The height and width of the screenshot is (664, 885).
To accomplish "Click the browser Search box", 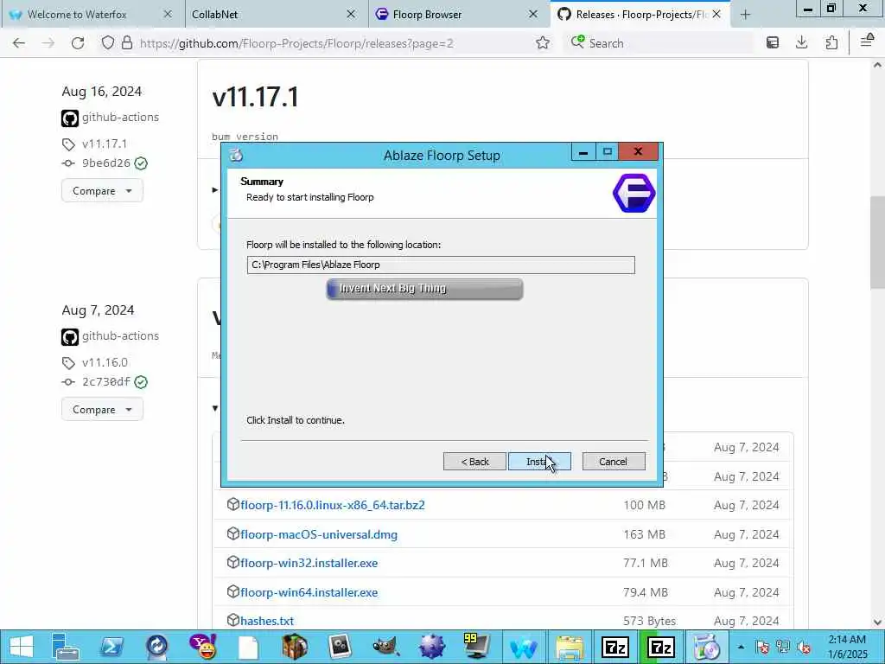I will (x=658, y=43).
